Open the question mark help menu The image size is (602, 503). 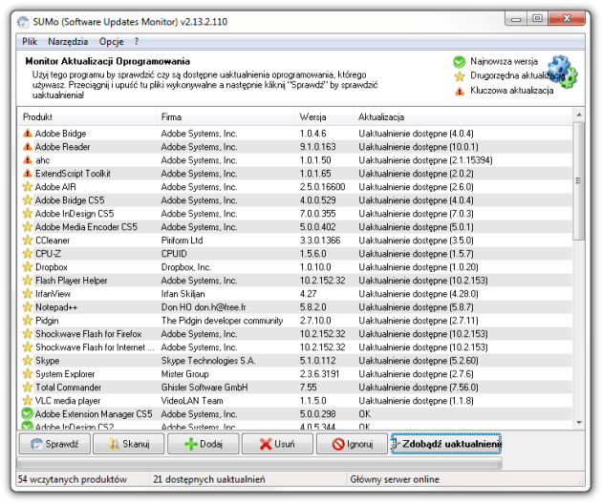[137, 41]
